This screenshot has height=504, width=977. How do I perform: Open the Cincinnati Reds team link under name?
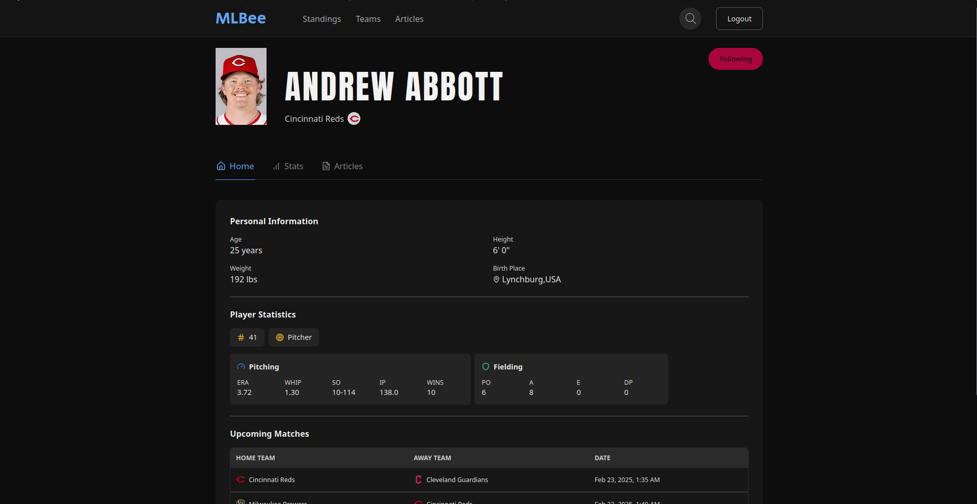click(314, 119)
